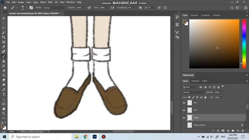Select the Healing Brush tool
This screenshot has height=140, width=249.
(x=4, y=52)
